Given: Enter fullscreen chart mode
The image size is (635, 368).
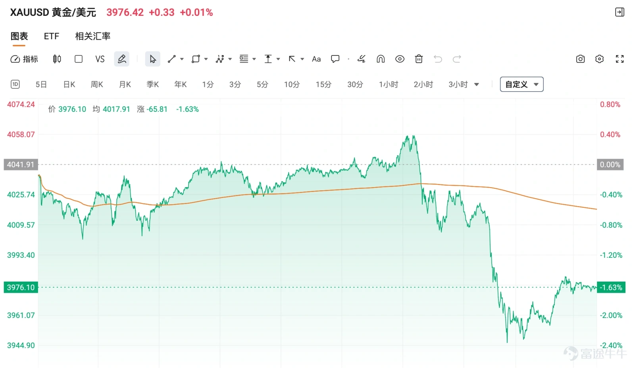Looking at the screenshot, I should point(620,59).
